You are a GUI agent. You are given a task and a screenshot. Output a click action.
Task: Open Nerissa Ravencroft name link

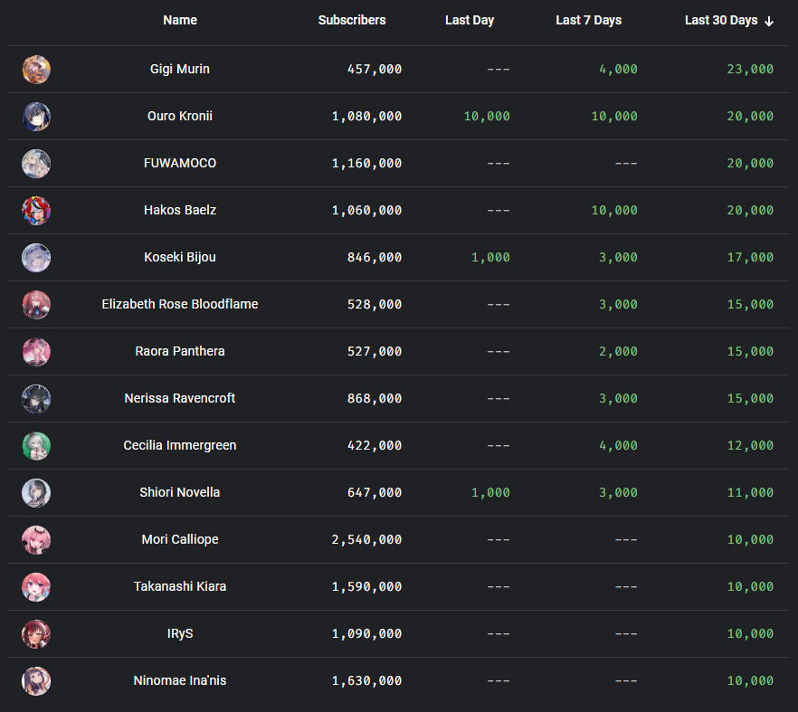[180, 399]
